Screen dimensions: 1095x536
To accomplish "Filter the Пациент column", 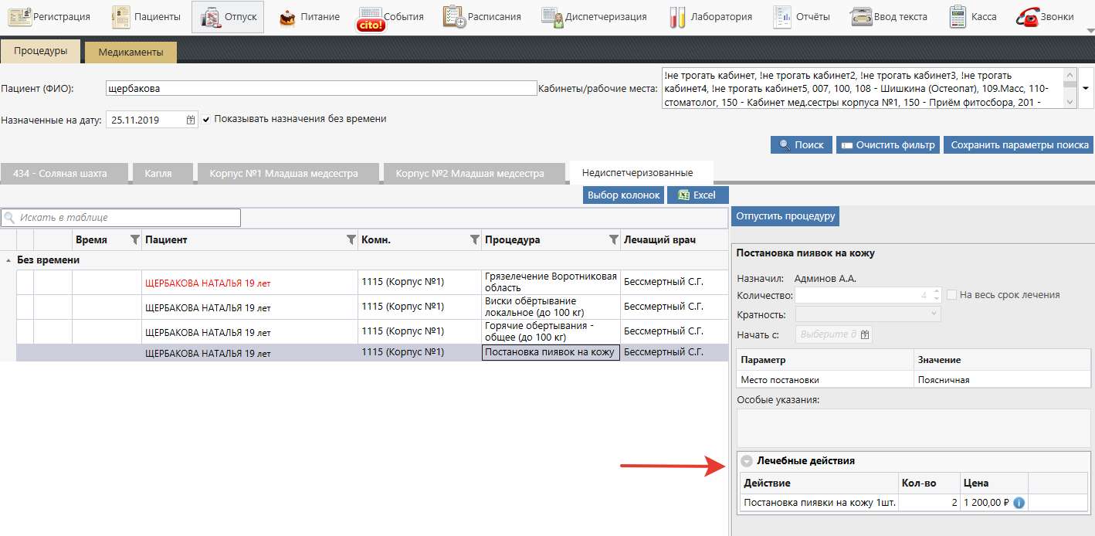I will click(x=351, y=239).
